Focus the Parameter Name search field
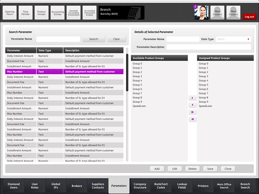This screenshot has height=194, width=259. tap(58, 39)
